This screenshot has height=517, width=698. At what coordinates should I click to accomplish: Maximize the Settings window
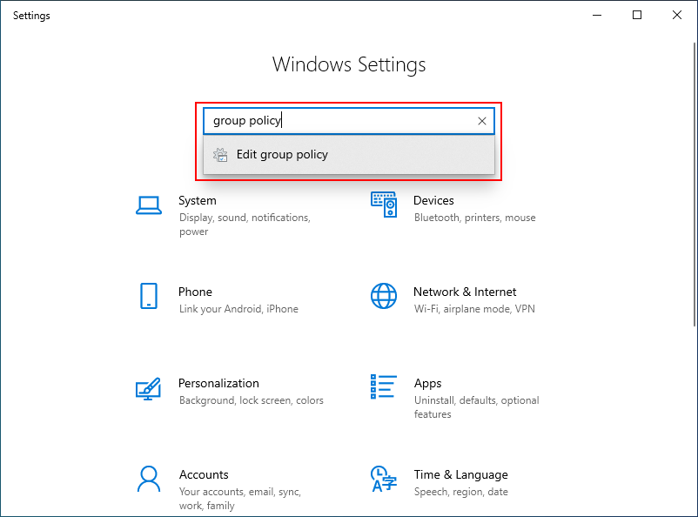click(x=637, y=15)
